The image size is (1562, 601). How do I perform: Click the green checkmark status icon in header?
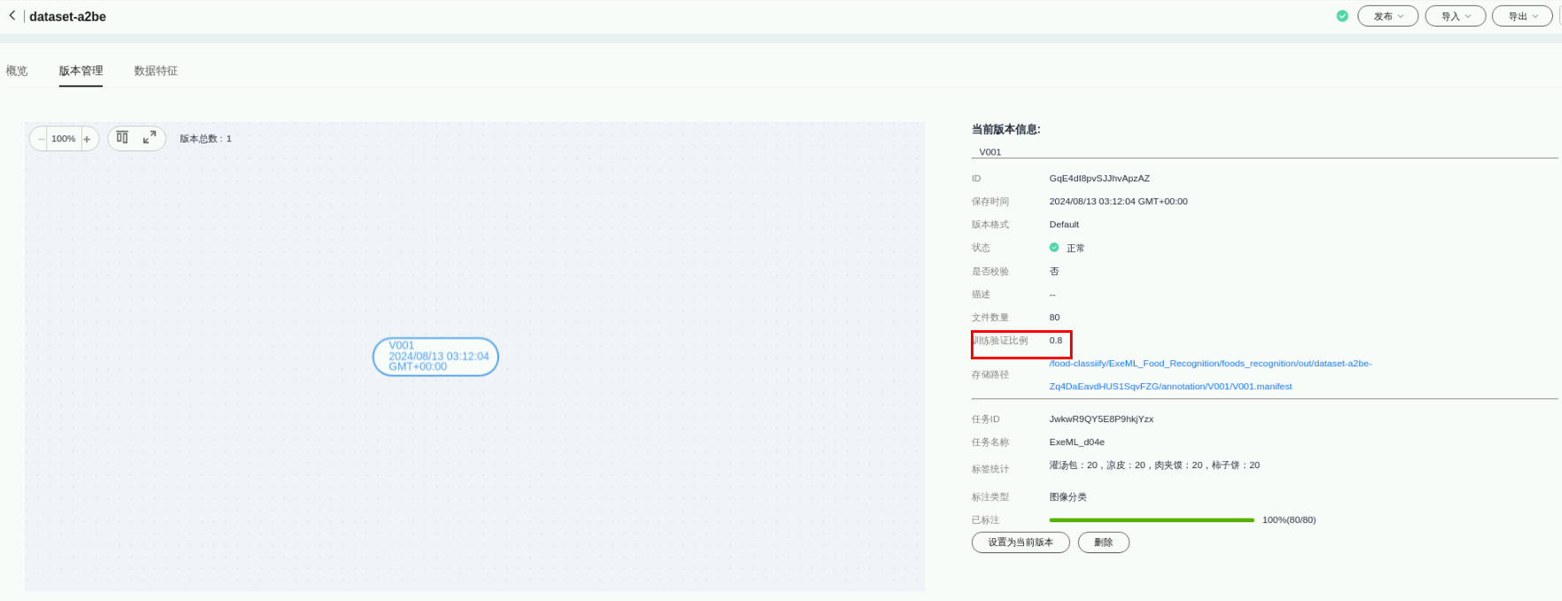point(1342,16)
